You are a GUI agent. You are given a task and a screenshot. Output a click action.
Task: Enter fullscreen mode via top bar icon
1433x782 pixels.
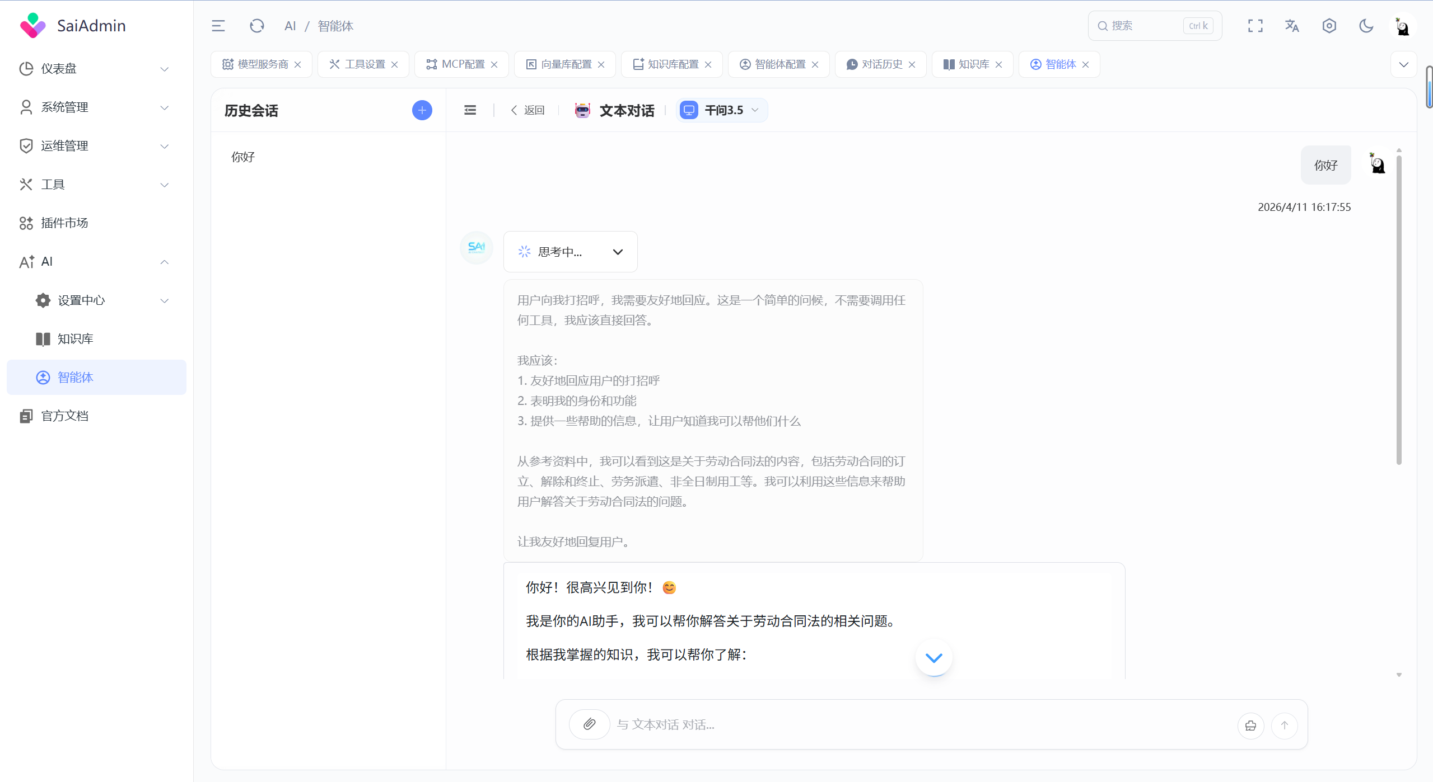coord(1255,26)
